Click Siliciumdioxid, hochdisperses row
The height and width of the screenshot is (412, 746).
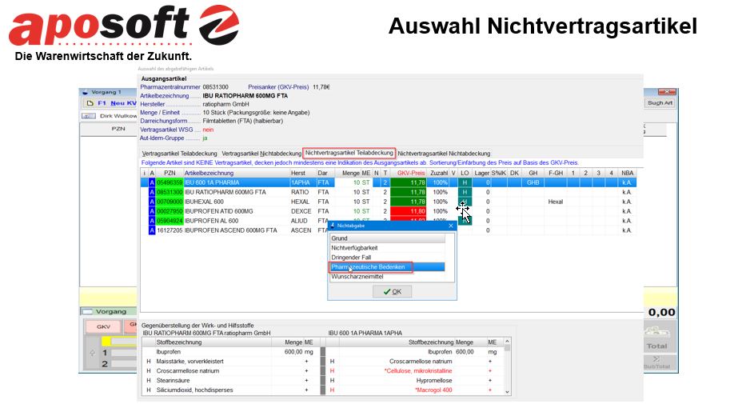point(230,390)
